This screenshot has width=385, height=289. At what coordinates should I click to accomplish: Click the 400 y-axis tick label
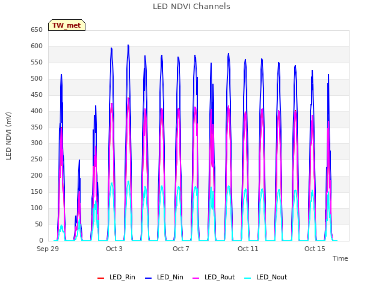click(37, 111)
